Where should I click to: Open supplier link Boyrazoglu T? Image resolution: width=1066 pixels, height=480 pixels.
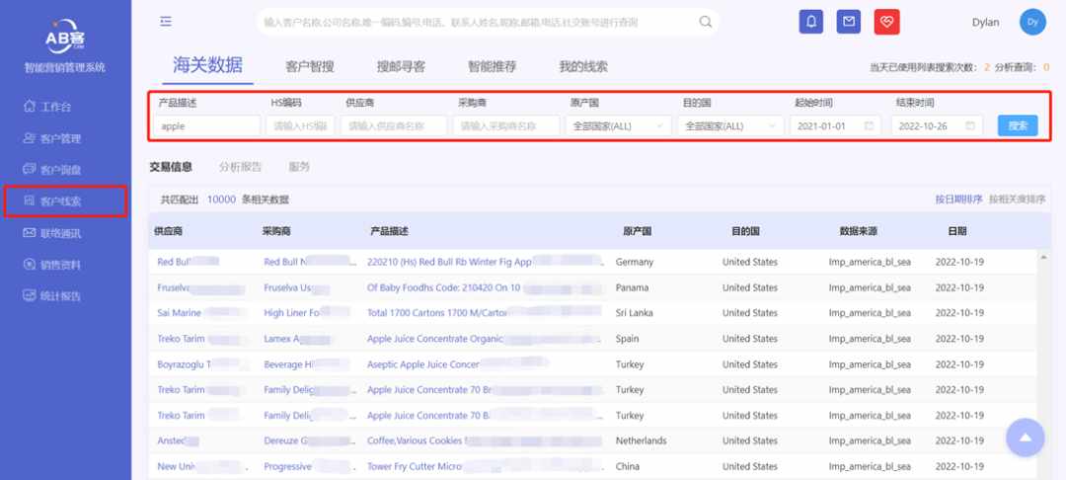coord(184,364)
